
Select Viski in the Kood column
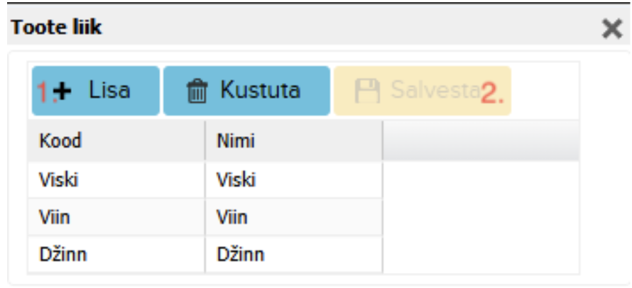(x=59, y=180)
